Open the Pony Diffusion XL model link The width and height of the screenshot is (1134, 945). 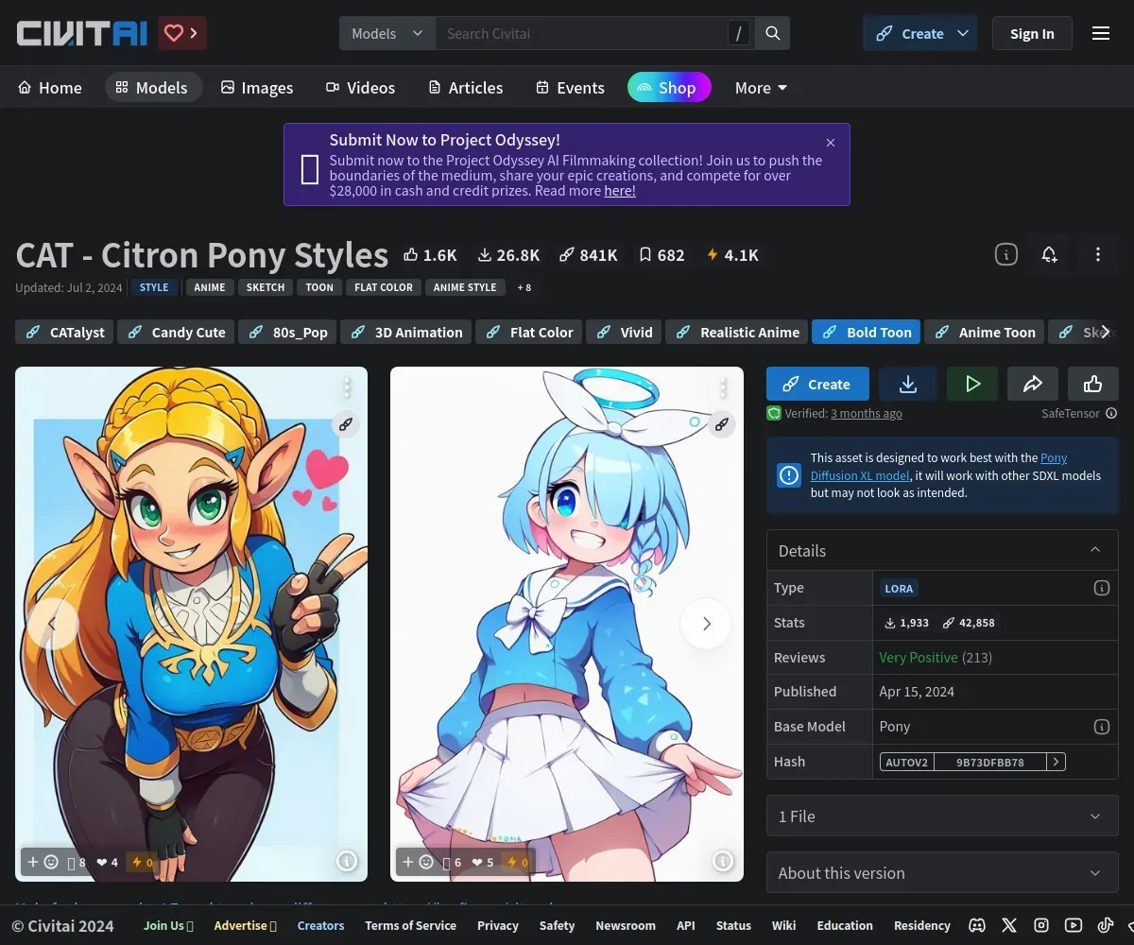[938, 467]
